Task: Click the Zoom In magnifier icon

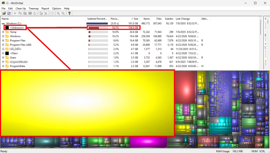Action: coord(58,13)
